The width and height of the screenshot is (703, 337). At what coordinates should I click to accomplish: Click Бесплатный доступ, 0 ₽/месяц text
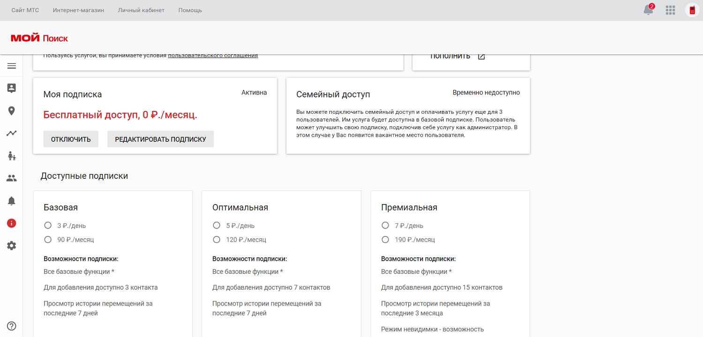click(120, 115)
